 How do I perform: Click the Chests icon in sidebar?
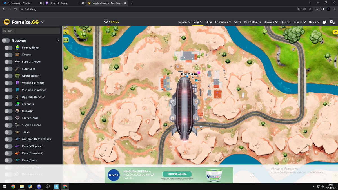click(x=17, y=55)
